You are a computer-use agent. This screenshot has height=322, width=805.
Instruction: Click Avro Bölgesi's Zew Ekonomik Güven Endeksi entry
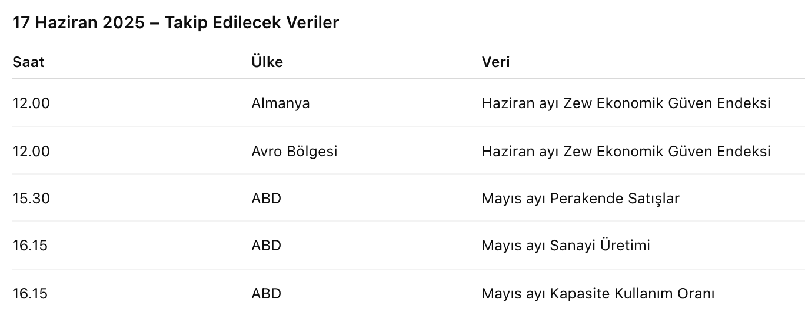point(626,151)
